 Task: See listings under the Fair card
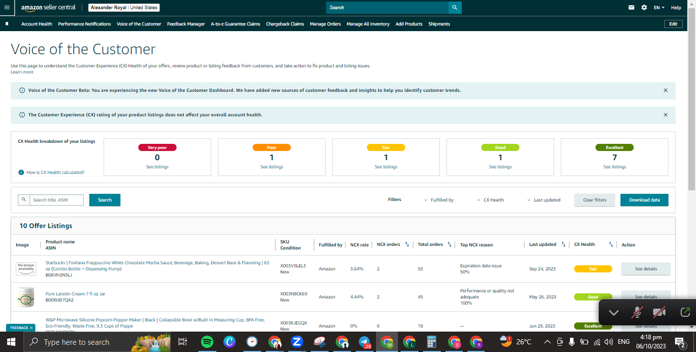click(386, 167)
